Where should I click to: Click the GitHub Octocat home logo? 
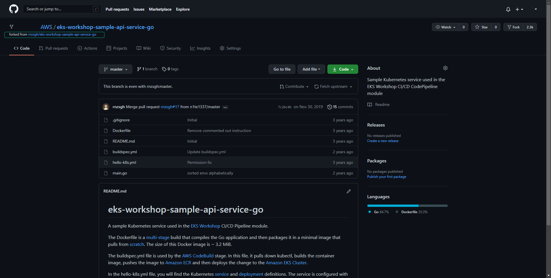click(x=14, y=9)
